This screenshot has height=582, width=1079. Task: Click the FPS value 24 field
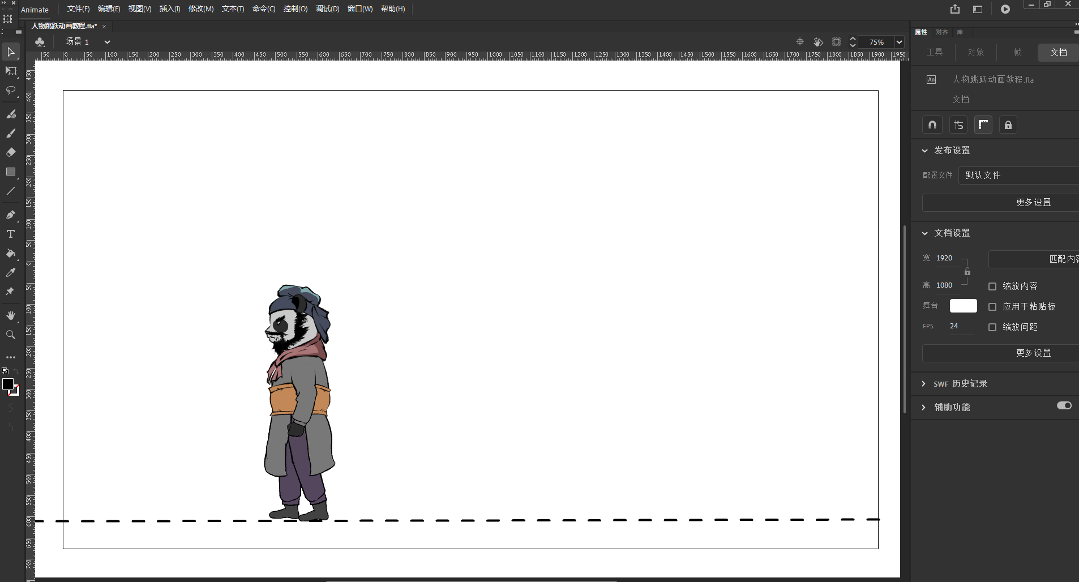961,326
